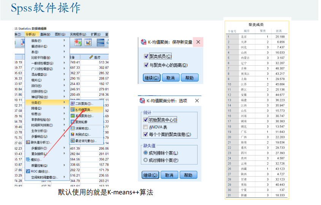The width and height of the screenshot is (321, 205).
Task: Click the 分析 menu bar item
Action: point(30,35)
